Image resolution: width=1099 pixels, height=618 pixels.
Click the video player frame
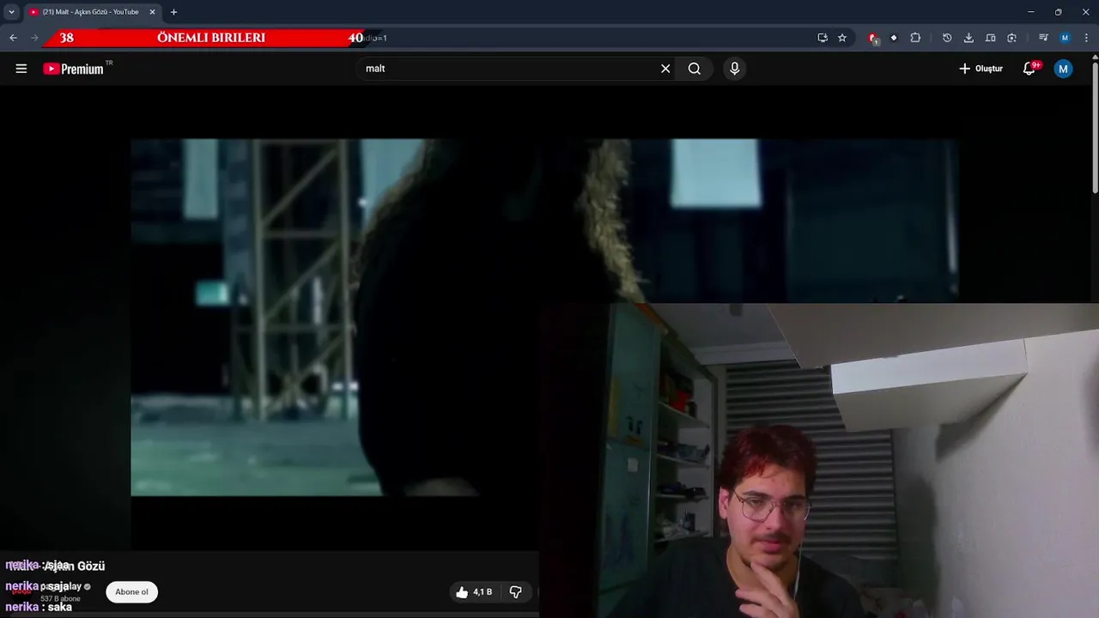543,317
